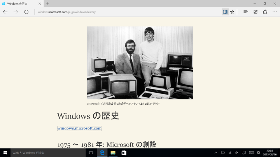280x157 pixels.
Task: Click the Windows の歴史 heading
Action: point(88,116)
